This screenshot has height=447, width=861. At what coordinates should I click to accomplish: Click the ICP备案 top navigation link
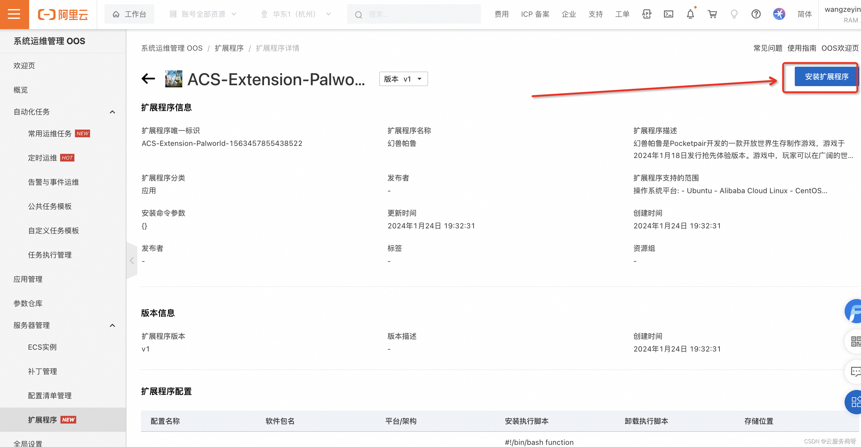click(x=535, y=14)
